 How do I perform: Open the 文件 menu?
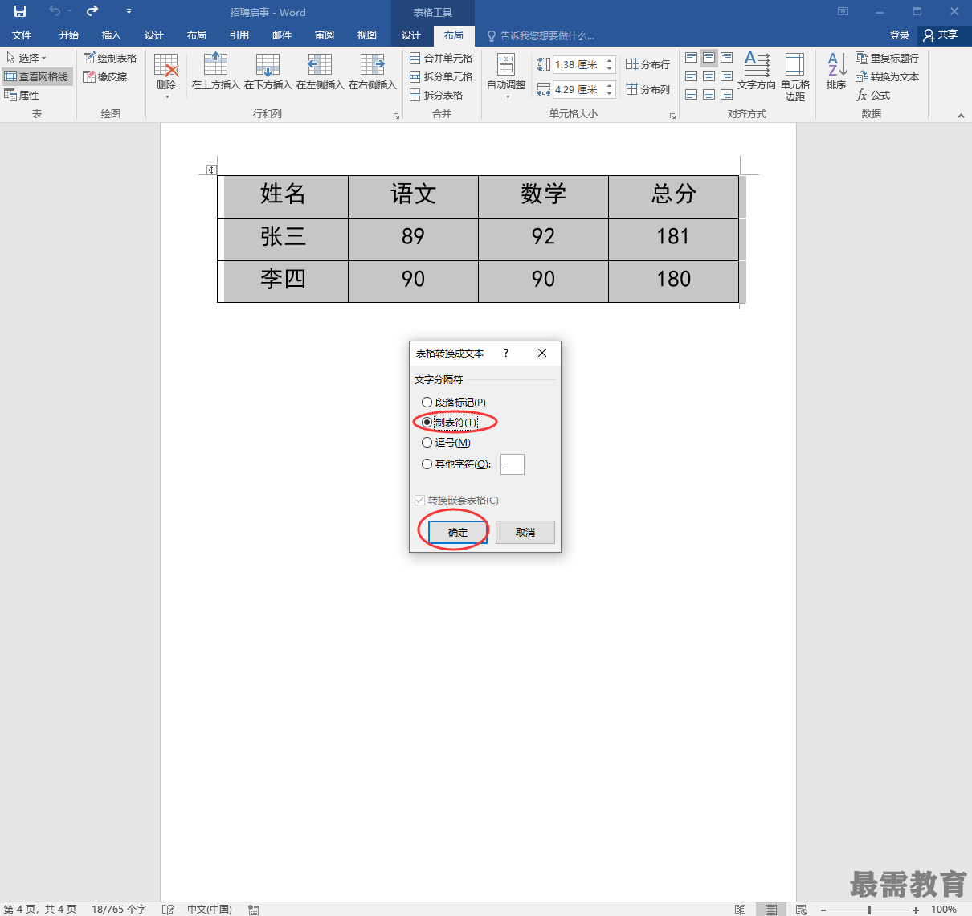click(22, 35)
